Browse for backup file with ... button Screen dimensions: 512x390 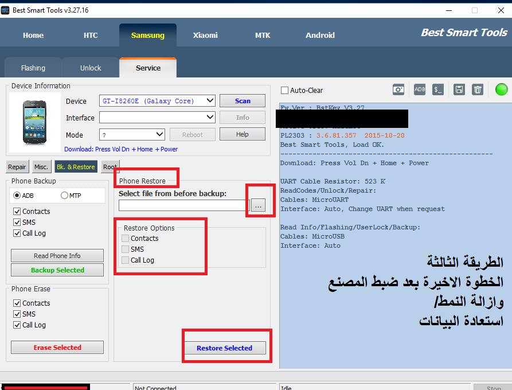(x=258, y=205)
